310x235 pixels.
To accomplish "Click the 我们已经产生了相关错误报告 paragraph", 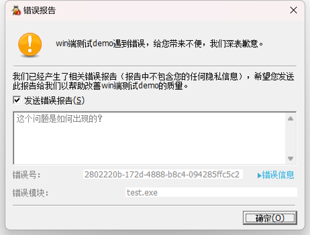I will [153, 81].
